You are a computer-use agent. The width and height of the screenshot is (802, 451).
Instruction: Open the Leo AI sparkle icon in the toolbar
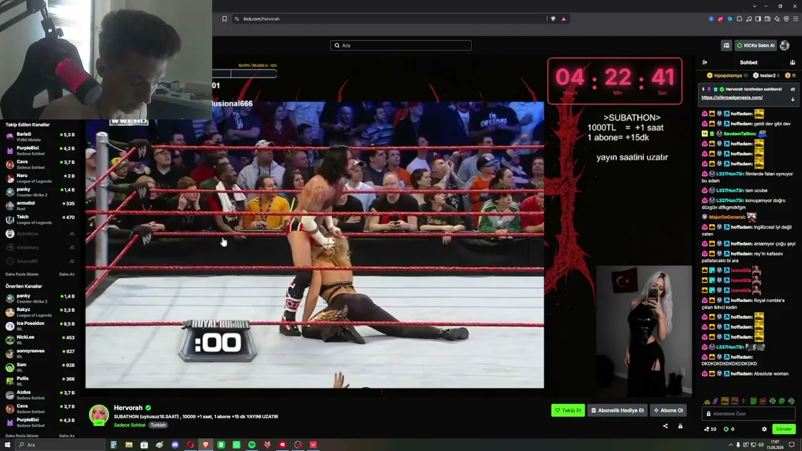click(777, 19)
